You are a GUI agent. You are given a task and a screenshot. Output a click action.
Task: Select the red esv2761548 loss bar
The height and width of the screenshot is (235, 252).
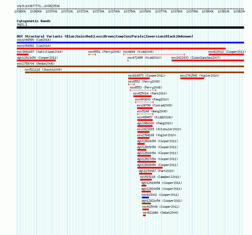192,78
